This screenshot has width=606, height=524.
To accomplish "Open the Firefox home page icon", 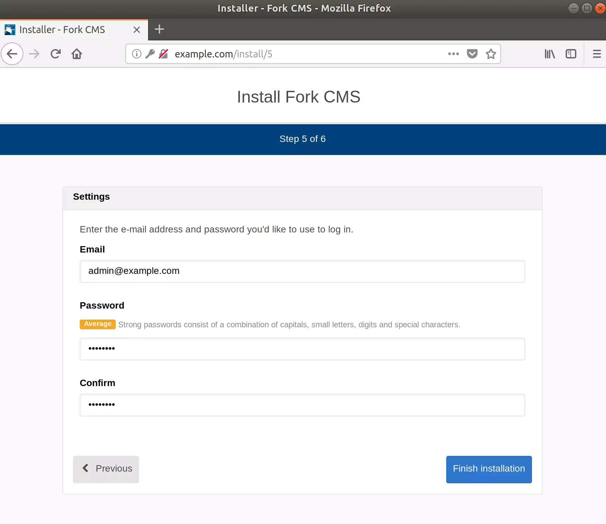I will [77, 54].
